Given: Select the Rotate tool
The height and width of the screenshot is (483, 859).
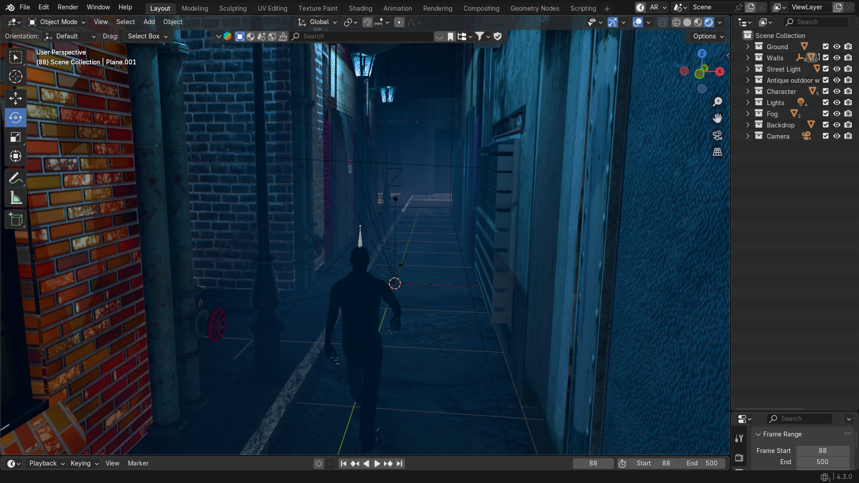Looking at the screenshot, I should click(x=15, y=118).
